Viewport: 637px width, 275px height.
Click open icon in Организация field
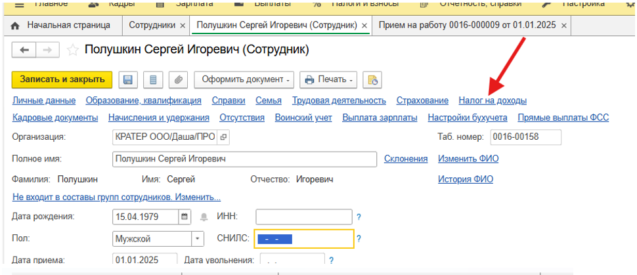[x=224, y=137]
